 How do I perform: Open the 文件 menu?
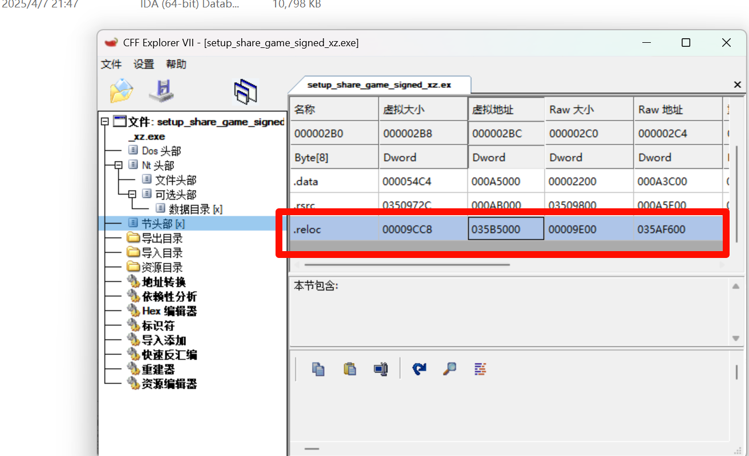tap(111, 64)
